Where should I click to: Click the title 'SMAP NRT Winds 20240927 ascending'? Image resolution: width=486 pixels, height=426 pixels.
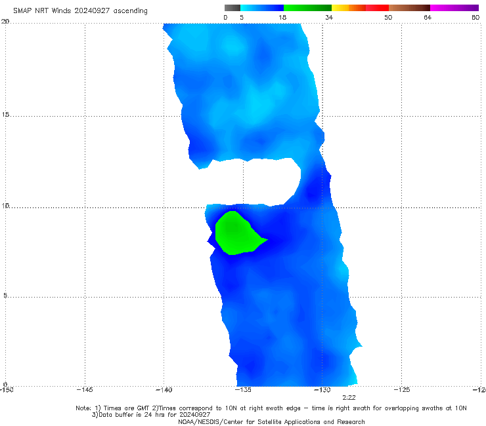tap(80, 10)
